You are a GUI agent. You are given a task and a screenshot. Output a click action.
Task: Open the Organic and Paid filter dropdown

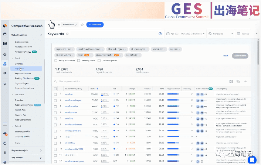click(64, 49)
